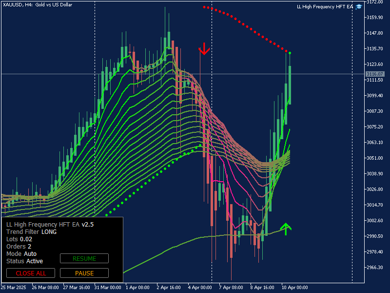Click the 3135.70 price scale label

tap(375, 48)
